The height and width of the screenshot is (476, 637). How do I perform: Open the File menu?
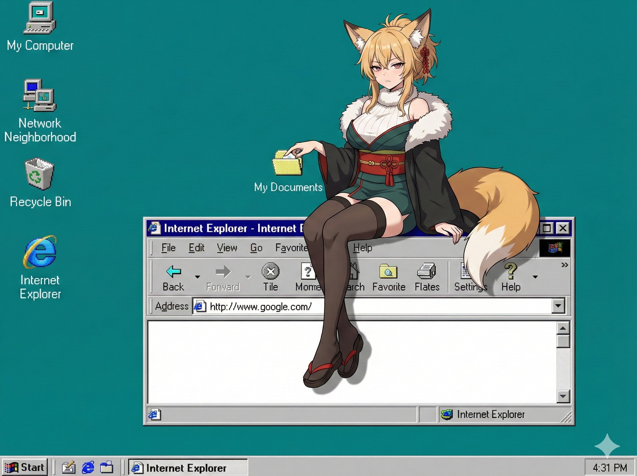[x=168, y=248]
